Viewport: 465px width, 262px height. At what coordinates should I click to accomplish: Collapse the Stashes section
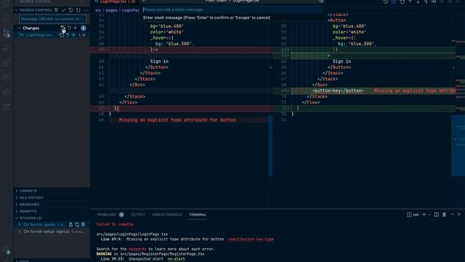pyautogui.click(x=17, y=218)
